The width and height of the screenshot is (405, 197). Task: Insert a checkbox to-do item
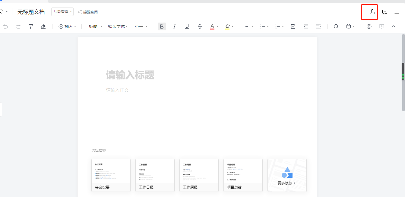pos(293,26)
